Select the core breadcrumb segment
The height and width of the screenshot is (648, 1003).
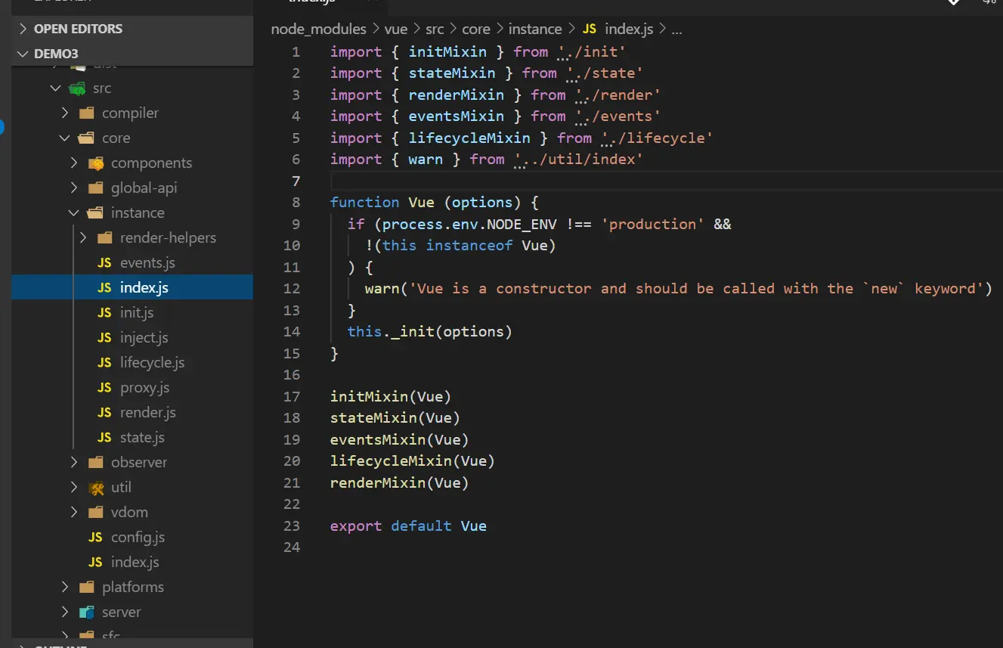[476, 29]
